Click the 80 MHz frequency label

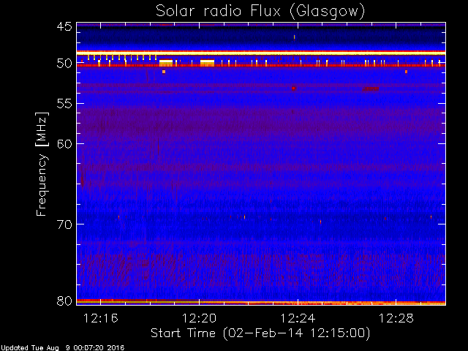pos(64,301)
